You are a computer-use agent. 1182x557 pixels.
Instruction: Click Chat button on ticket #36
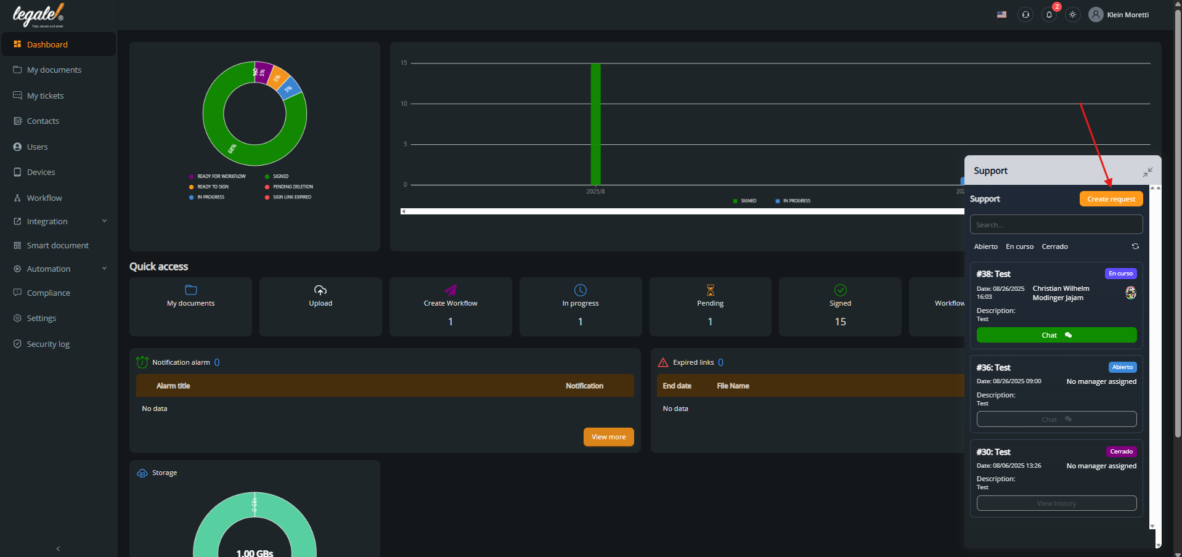[1057, 419]
